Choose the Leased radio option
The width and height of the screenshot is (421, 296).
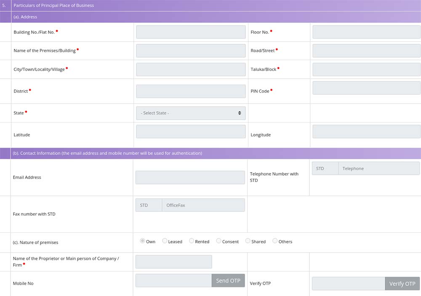(x=165, y=241)
